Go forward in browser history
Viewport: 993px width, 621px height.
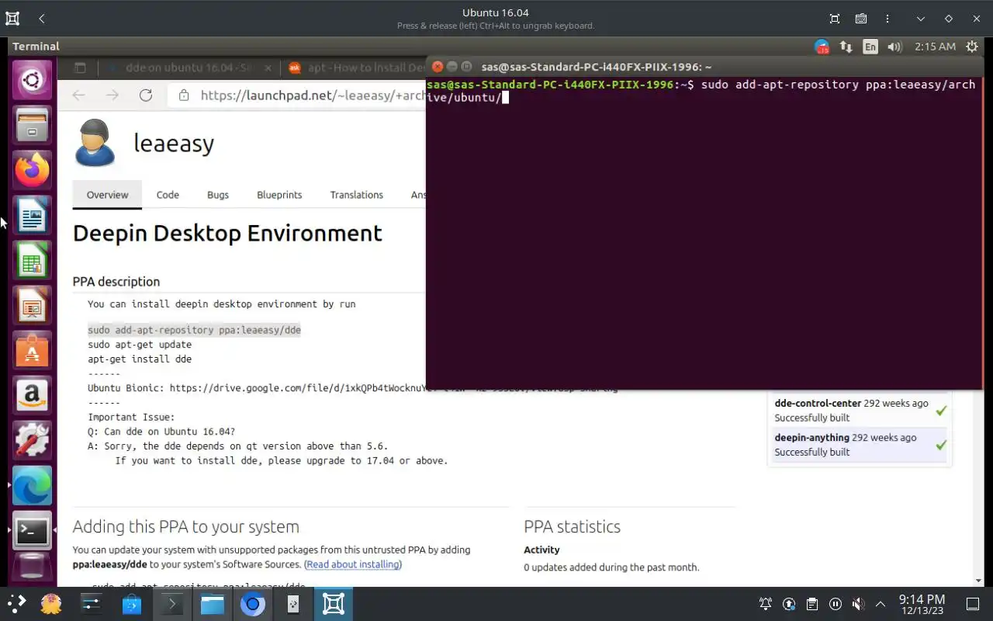(112, 95)
